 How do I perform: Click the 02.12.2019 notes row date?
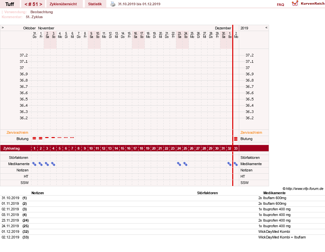[x=10, y=237]
